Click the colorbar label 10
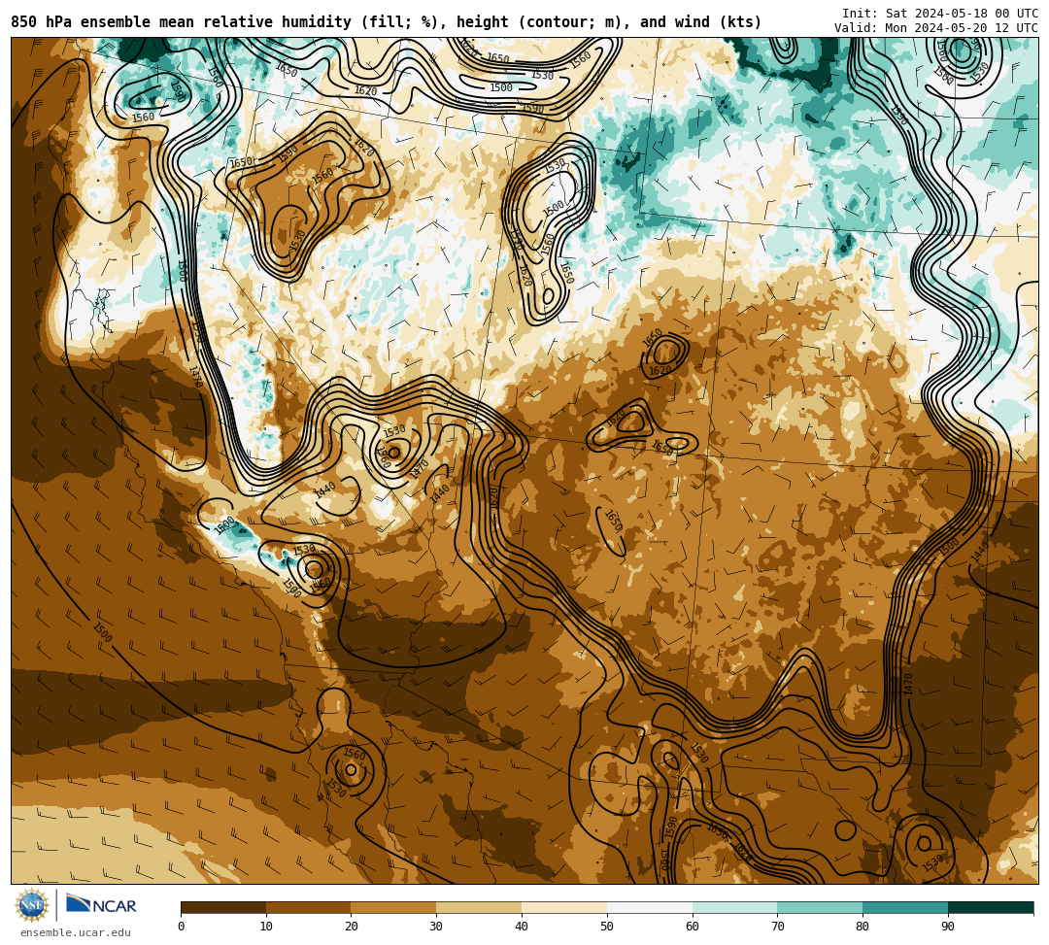1049x945 pixels. pos(266,927)
